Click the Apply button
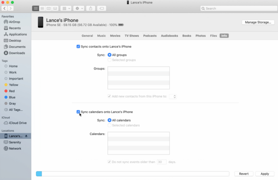Viewport: 278px width, 180px height. pyautogui.click(x=265, y=174)
